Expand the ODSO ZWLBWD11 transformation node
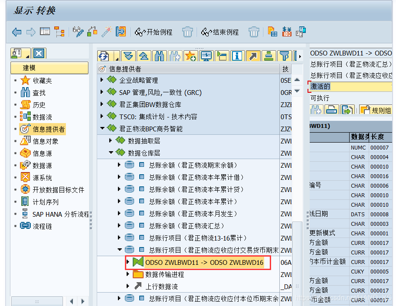Viewport: 396px width, 306px height. (128, 262)
